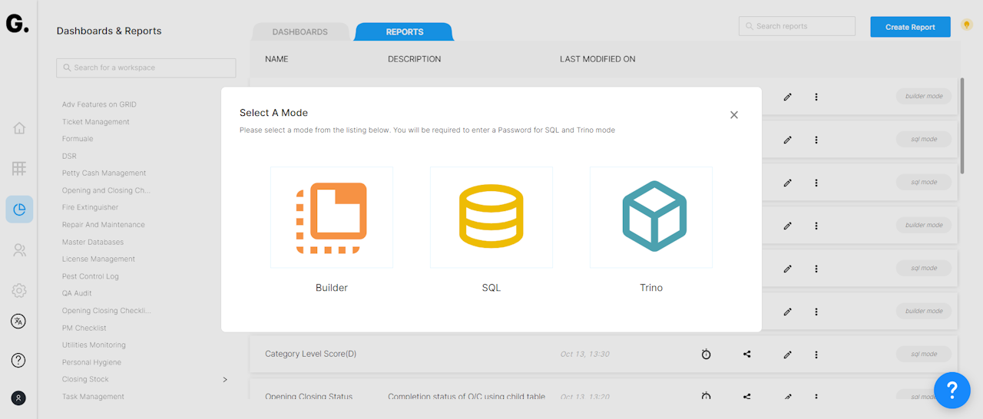The height and width of the screenshot is (419, 983).
Task: Select the Utilities Monitoring workspace
Action: 94,345
